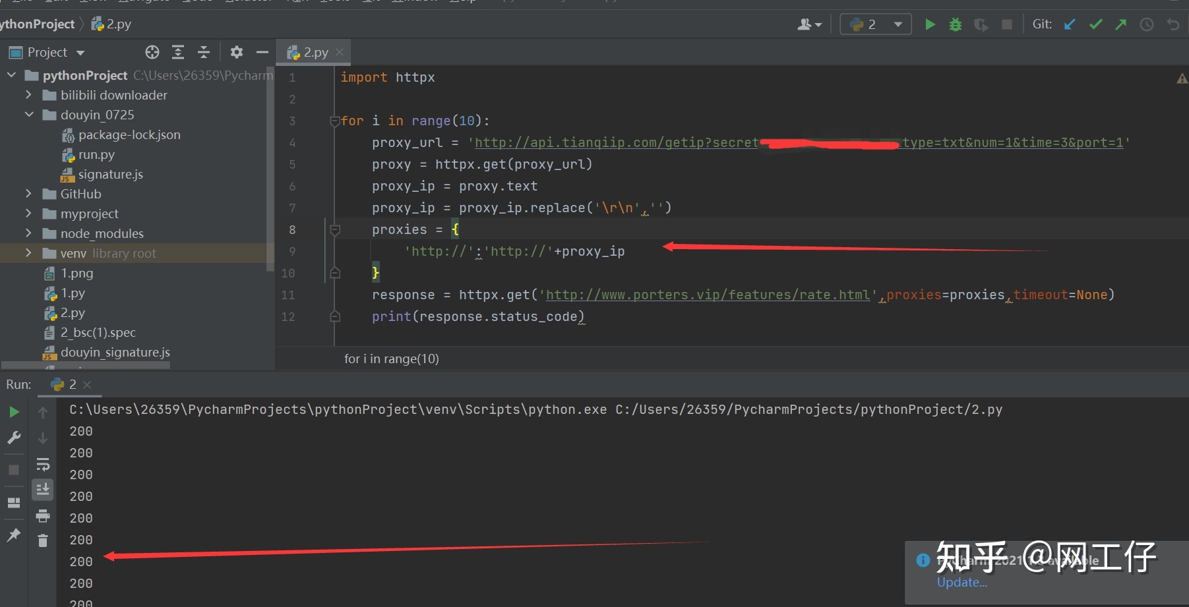Open Git history clock icon
Screen dimensions: 1189x607
click(1147, 24)
